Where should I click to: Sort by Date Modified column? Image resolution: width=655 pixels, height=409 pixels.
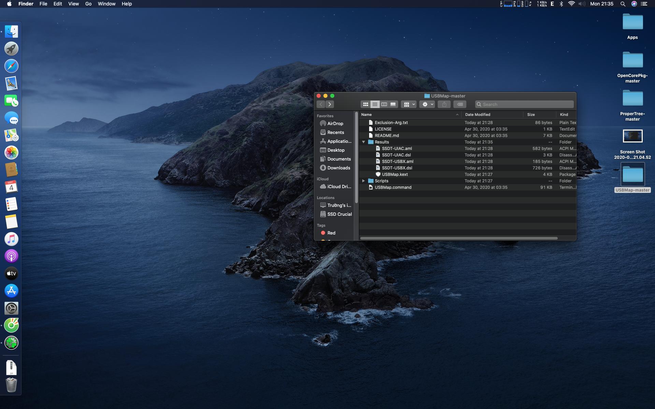492,115
